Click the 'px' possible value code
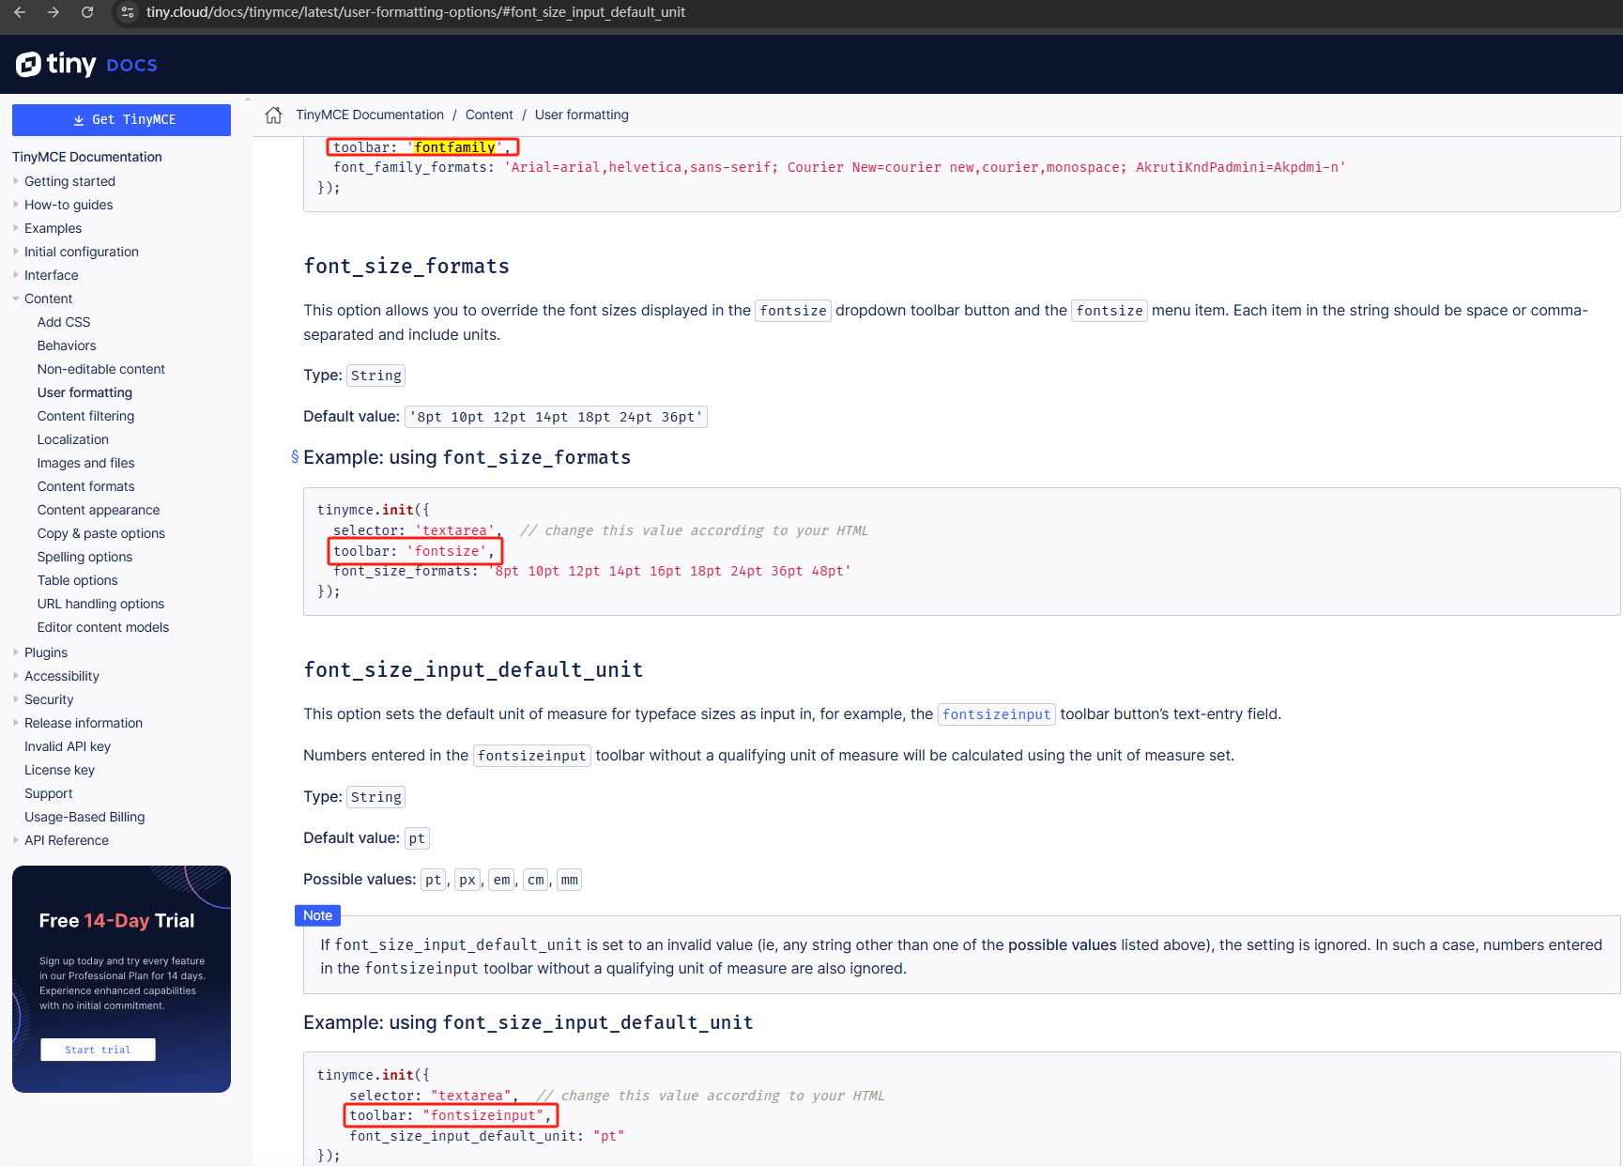1623x1166 pixels. [467, 880]
